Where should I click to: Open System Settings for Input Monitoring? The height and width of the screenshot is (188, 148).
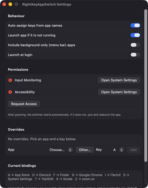pyautogui.click(x=119, y=80)
